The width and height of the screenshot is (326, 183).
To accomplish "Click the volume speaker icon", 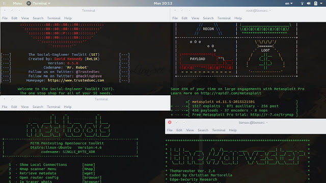I will [309, 4].
